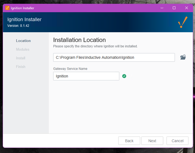This screenshot has height=153, width=195.
Task: Maximize the Ignition Installer window
Action: click(x=174, y=8)
